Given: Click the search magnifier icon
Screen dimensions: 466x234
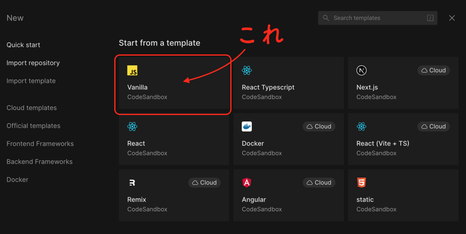Looking at the screenshot, I should pyautogui.click(x=326, y=18).
